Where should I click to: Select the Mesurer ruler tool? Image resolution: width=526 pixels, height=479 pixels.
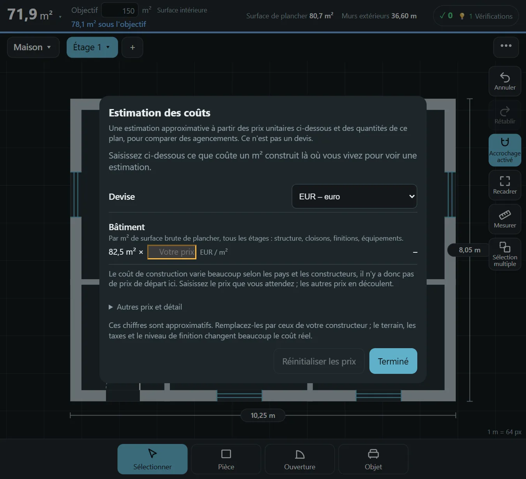tap(505, 219)
